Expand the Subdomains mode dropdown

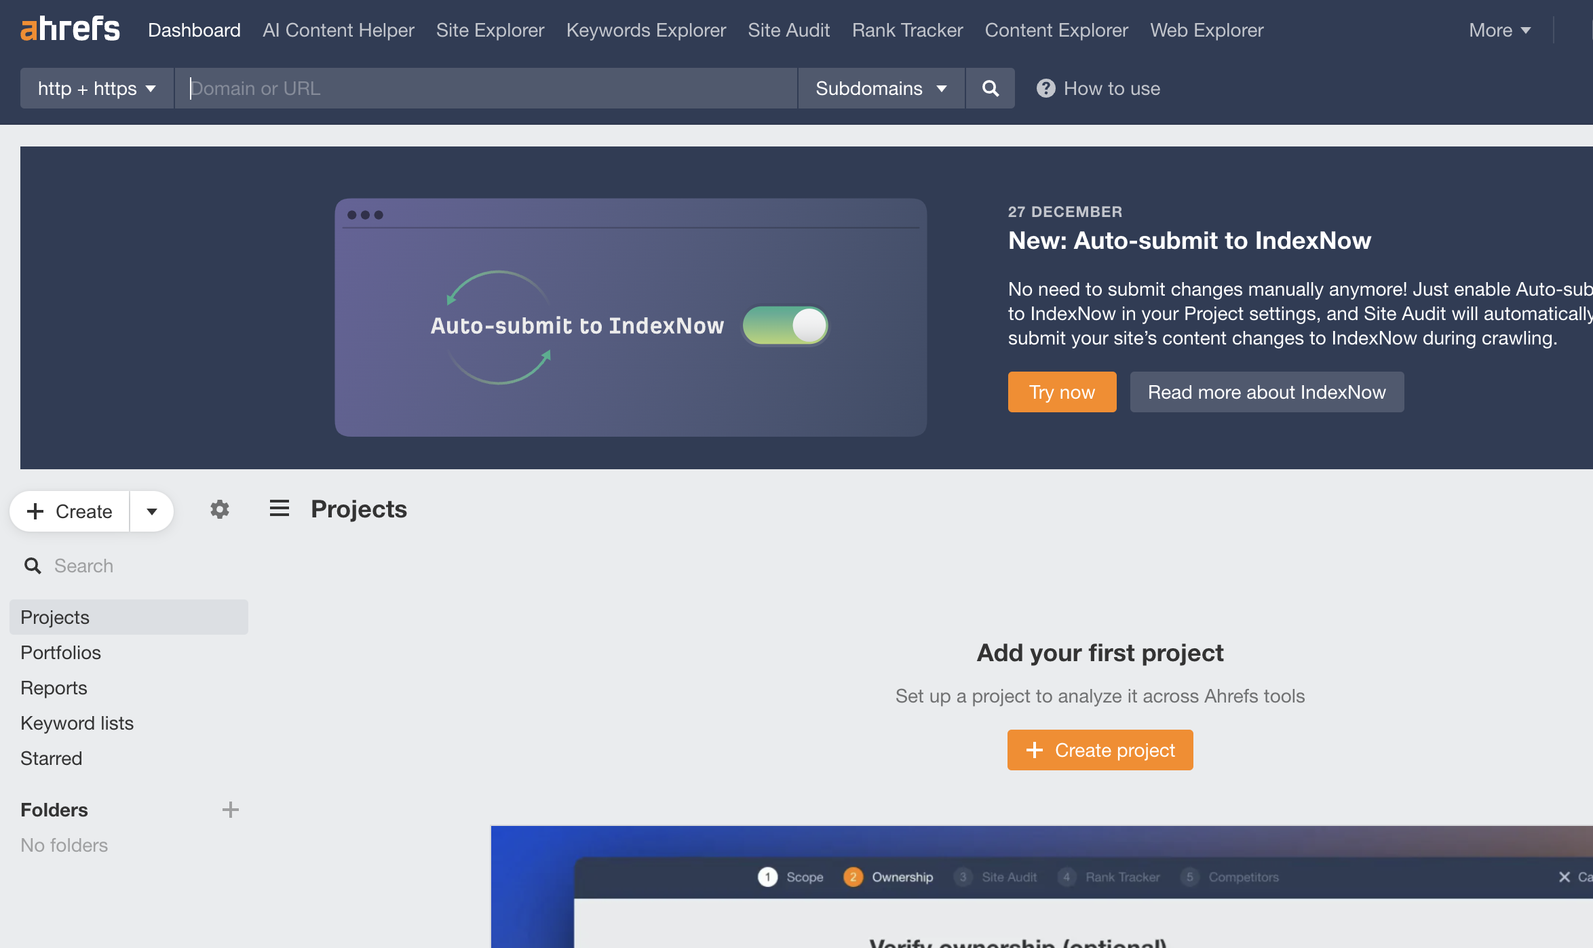(881, 88)
